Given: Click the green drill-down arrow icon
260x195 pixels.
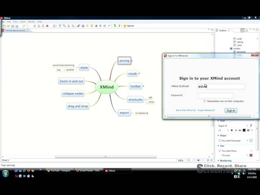Looking at the screenshot, I should (115, 26).
